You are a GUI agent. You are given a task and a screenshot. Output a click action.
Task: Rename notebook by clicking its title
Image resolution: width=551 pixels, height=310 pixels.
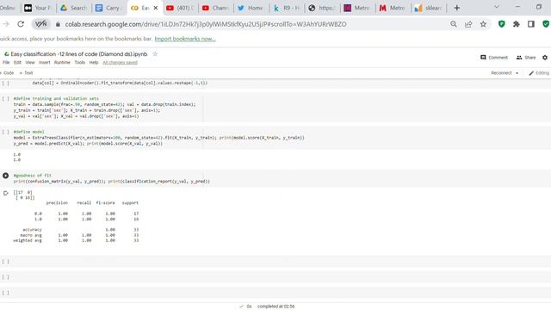[78, 53]
